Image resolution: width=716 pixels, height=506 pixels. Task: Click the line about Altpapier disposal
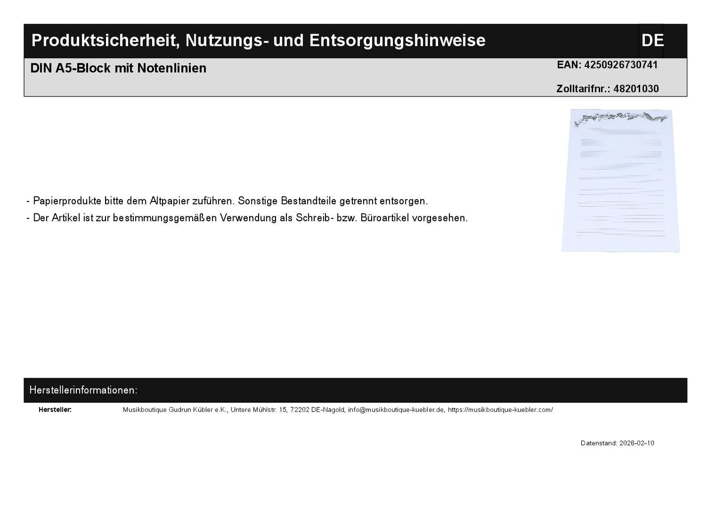pos(227,201)
